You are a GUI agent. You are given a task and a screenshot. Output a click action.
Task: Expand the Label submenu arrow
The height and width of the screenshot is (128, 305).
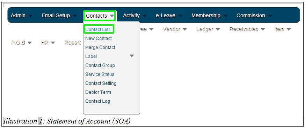tap(132, 56)
